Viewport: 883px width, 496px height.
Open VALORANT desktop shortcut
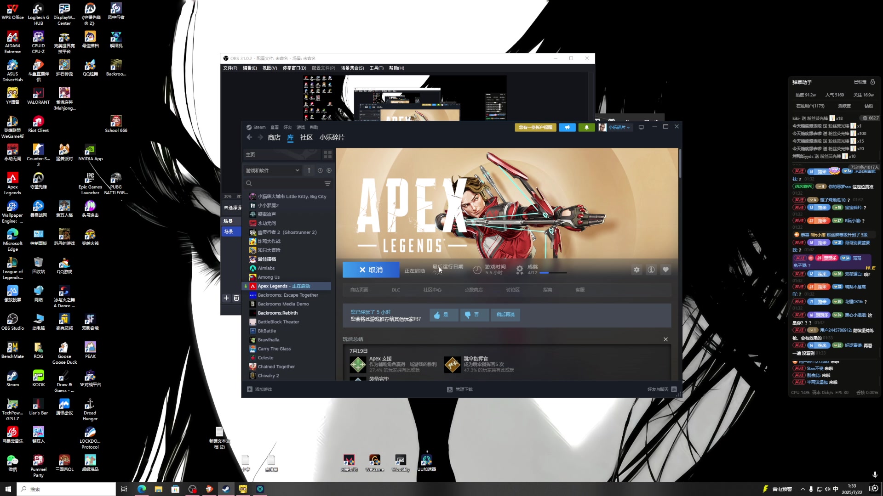click(x=38, y=96)
